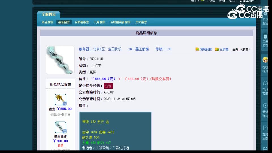Click the 已收藏 link text
272x153 pixels.
(224, 49)
